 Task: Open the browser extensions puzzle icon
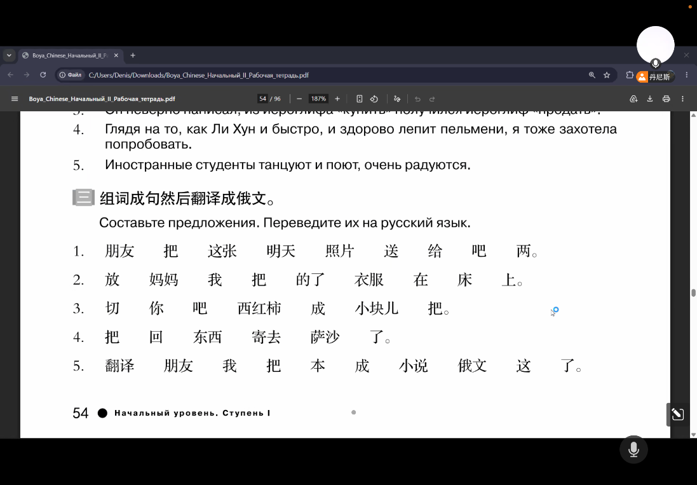tap(630, 74)
